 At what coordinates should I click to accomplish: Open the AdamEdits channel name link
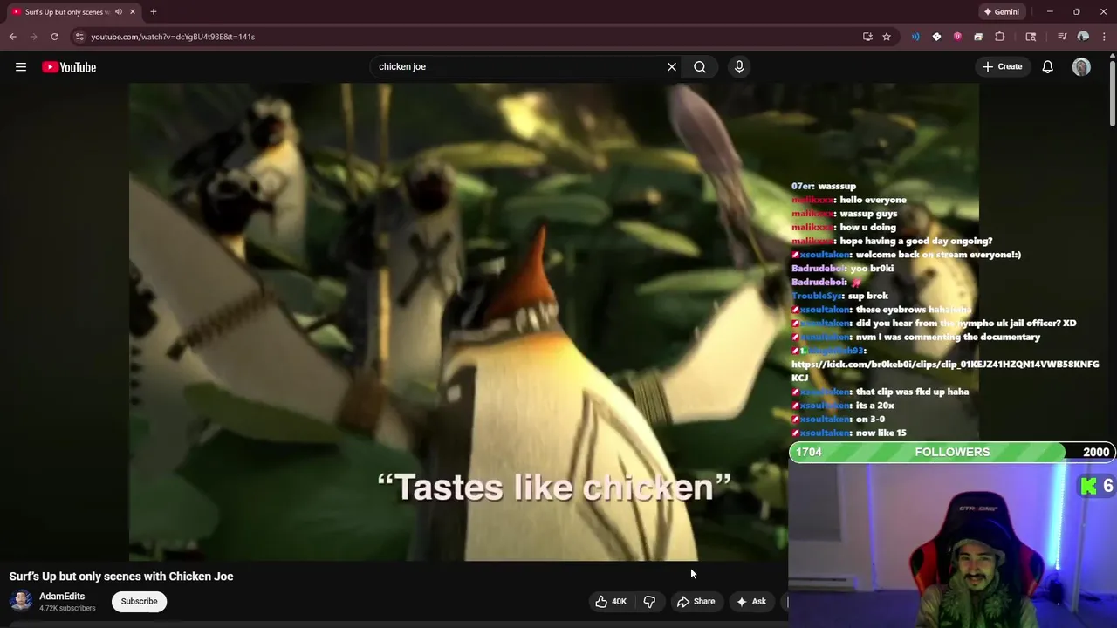[x=62, y=597]
